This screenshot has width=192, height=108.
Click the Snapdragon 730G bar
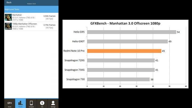pyautogui.click(x=121, y=70)
